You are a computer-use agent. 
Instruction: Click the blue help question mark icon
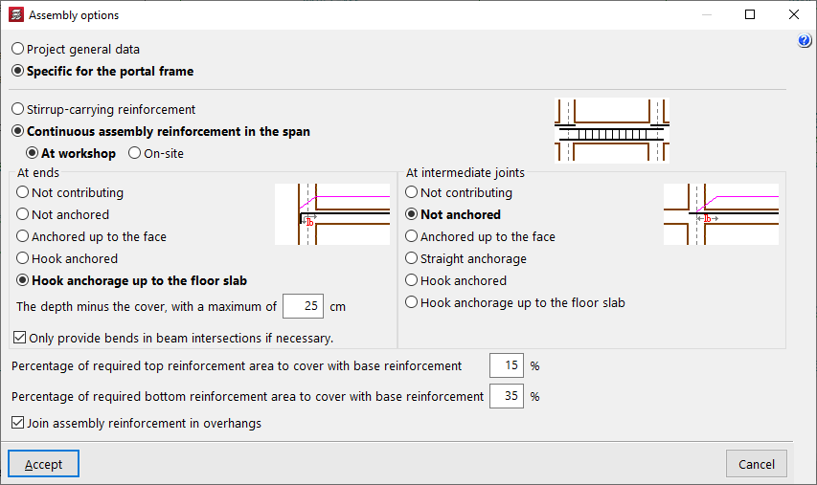[x=805, y=41]
